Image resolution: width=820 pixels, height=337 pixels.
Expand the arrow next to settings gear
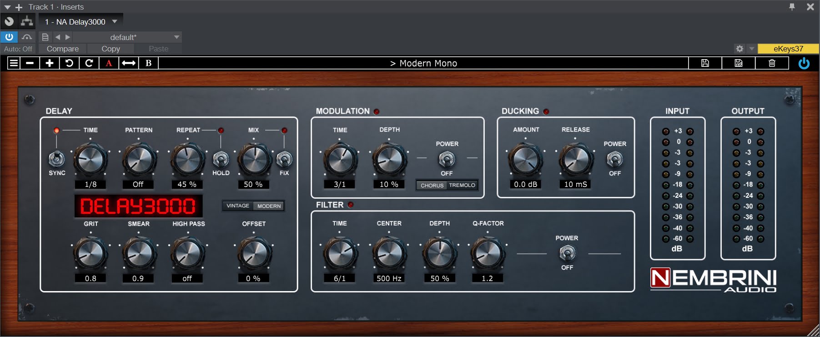(x=751, y=49)
